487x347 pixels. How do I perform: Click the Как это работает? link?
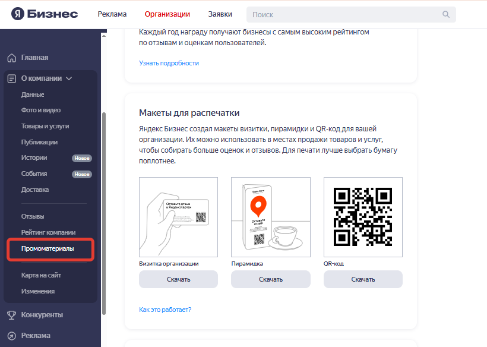[x=165, y=310]
